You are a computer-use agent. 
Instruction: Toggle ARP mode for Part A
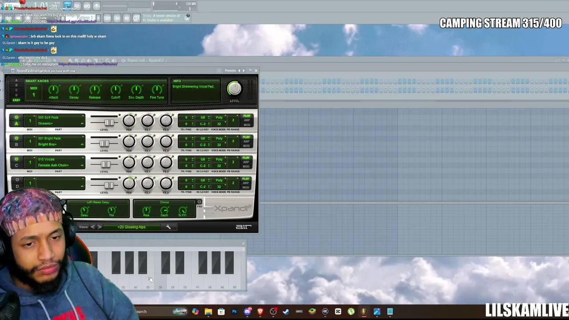coord(246,120)
